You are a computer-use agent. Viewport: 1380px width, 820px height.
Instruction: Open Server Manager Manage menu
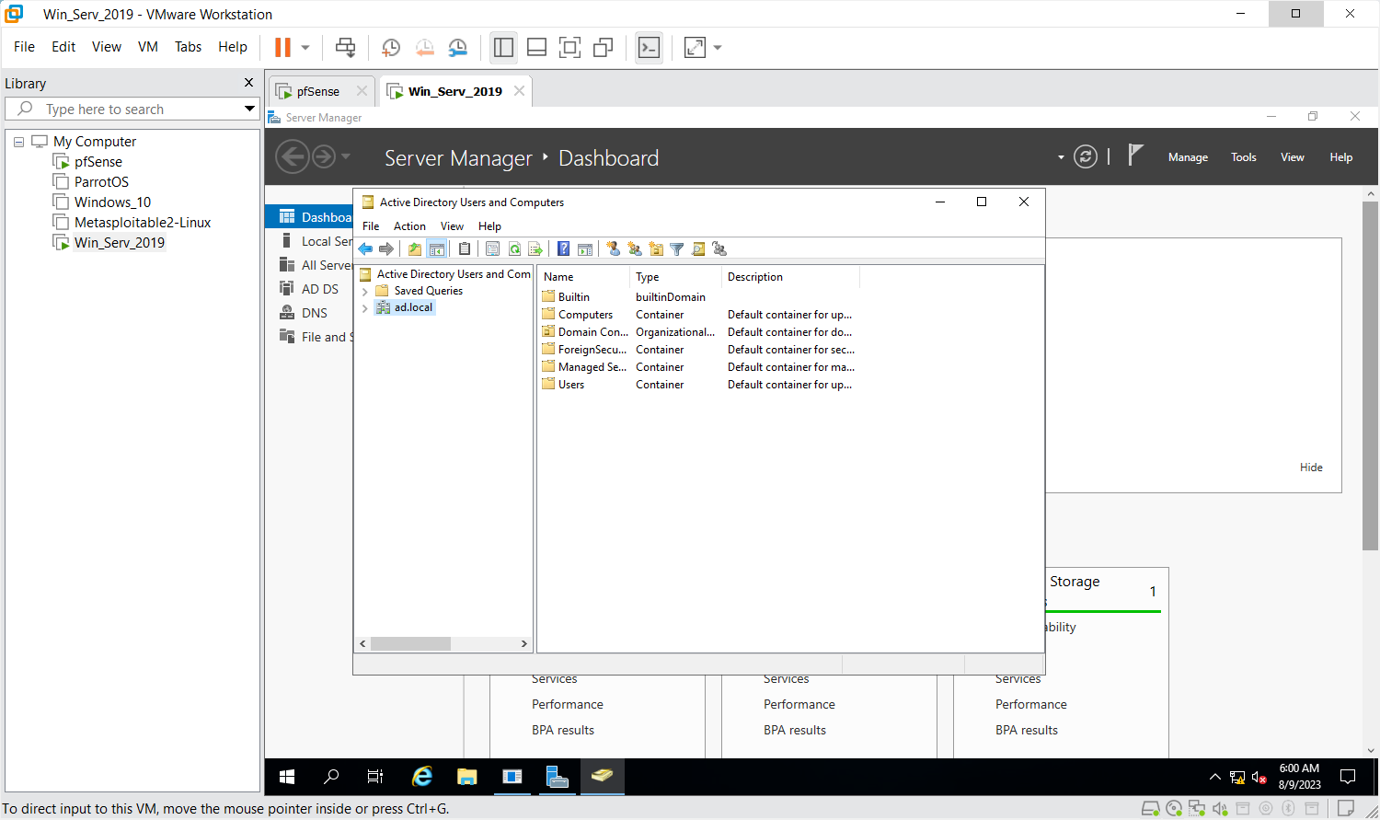point(1188,157)
